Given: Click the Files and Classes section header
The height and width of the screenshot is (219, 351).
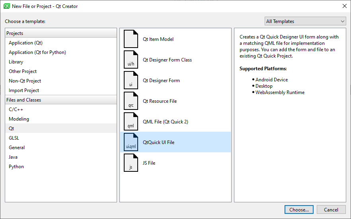Looking at the screenshot, I should [61, 100].
